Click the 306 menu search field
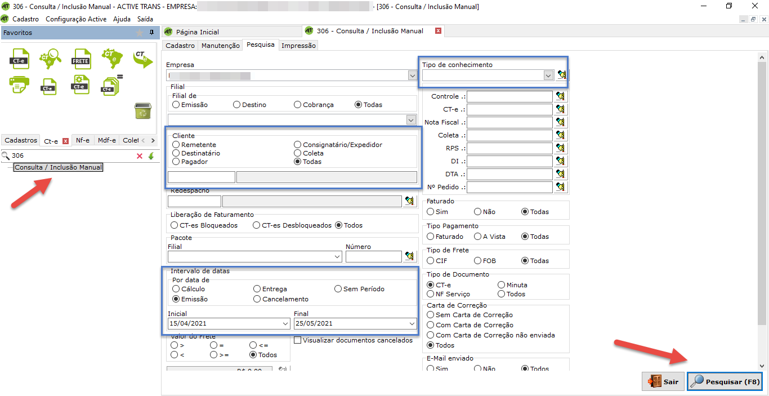The height and width of the screenshot is (396, 769). pos(72,156)
